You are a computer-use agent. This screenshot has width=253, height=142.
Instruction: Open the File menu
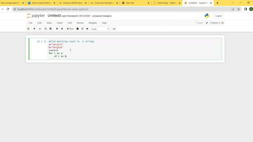click(30, 23)
